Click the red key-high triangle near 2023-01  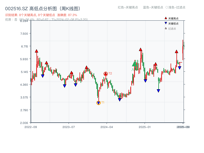tap(47, 62)
